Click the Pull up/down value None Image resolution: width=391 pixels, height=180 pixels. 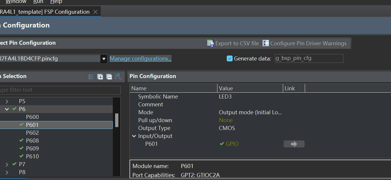tap(226, 120)
